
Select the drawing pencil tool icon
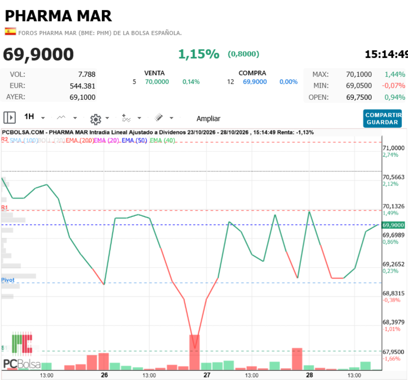159,118
